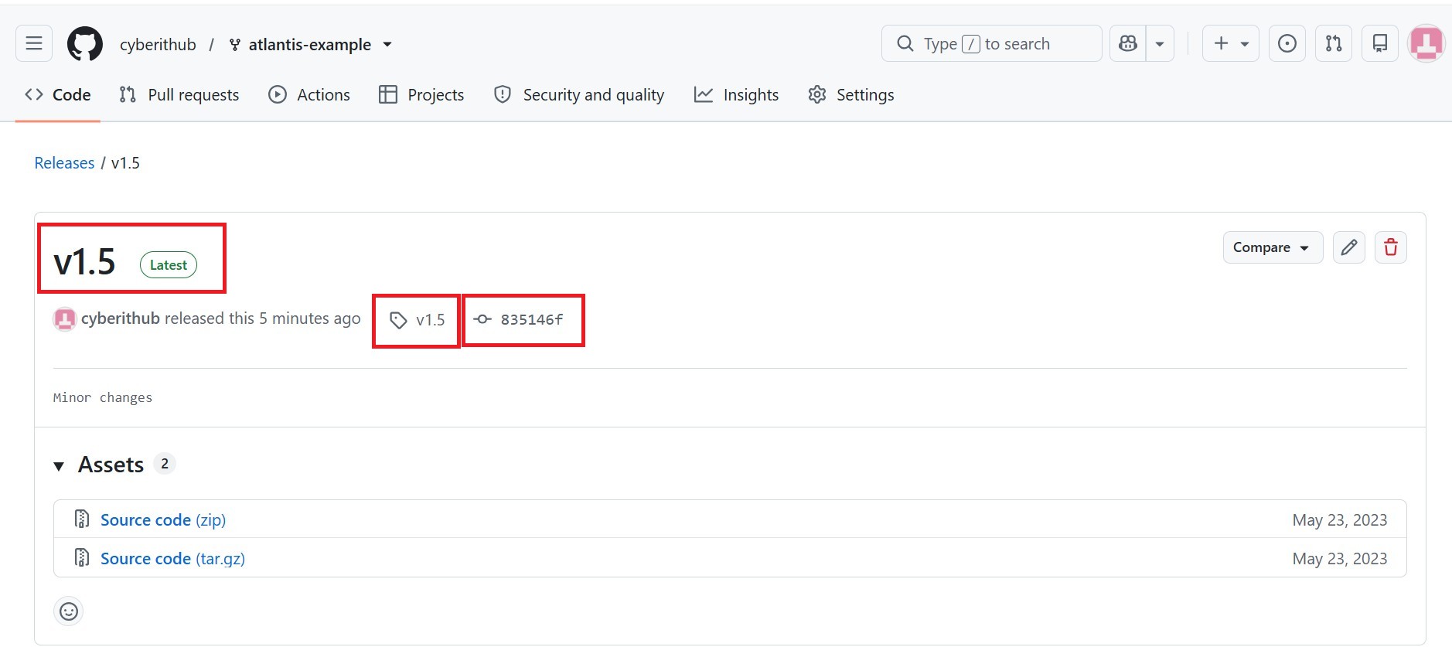Click the Assets count badge 2
This screenshot has height=647, width=1452.
click(x=165, y=464)
